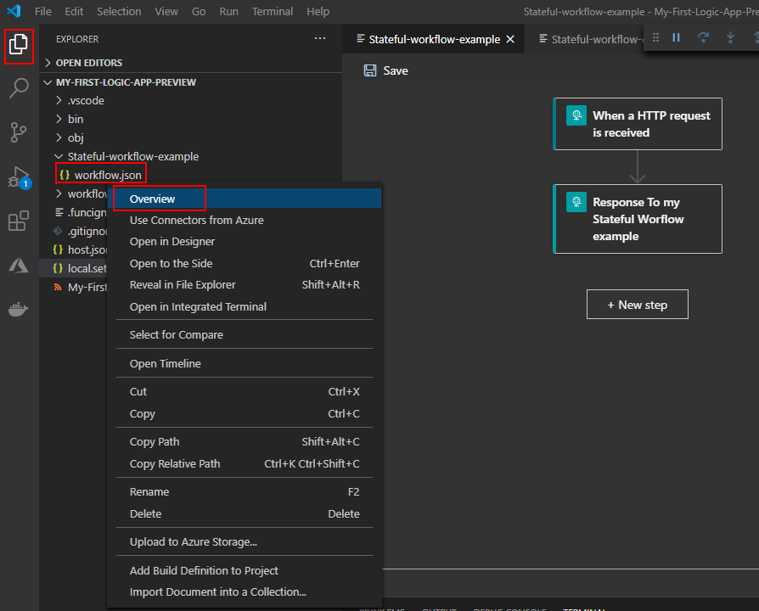Select Overview in the context menu

point(153,199)
